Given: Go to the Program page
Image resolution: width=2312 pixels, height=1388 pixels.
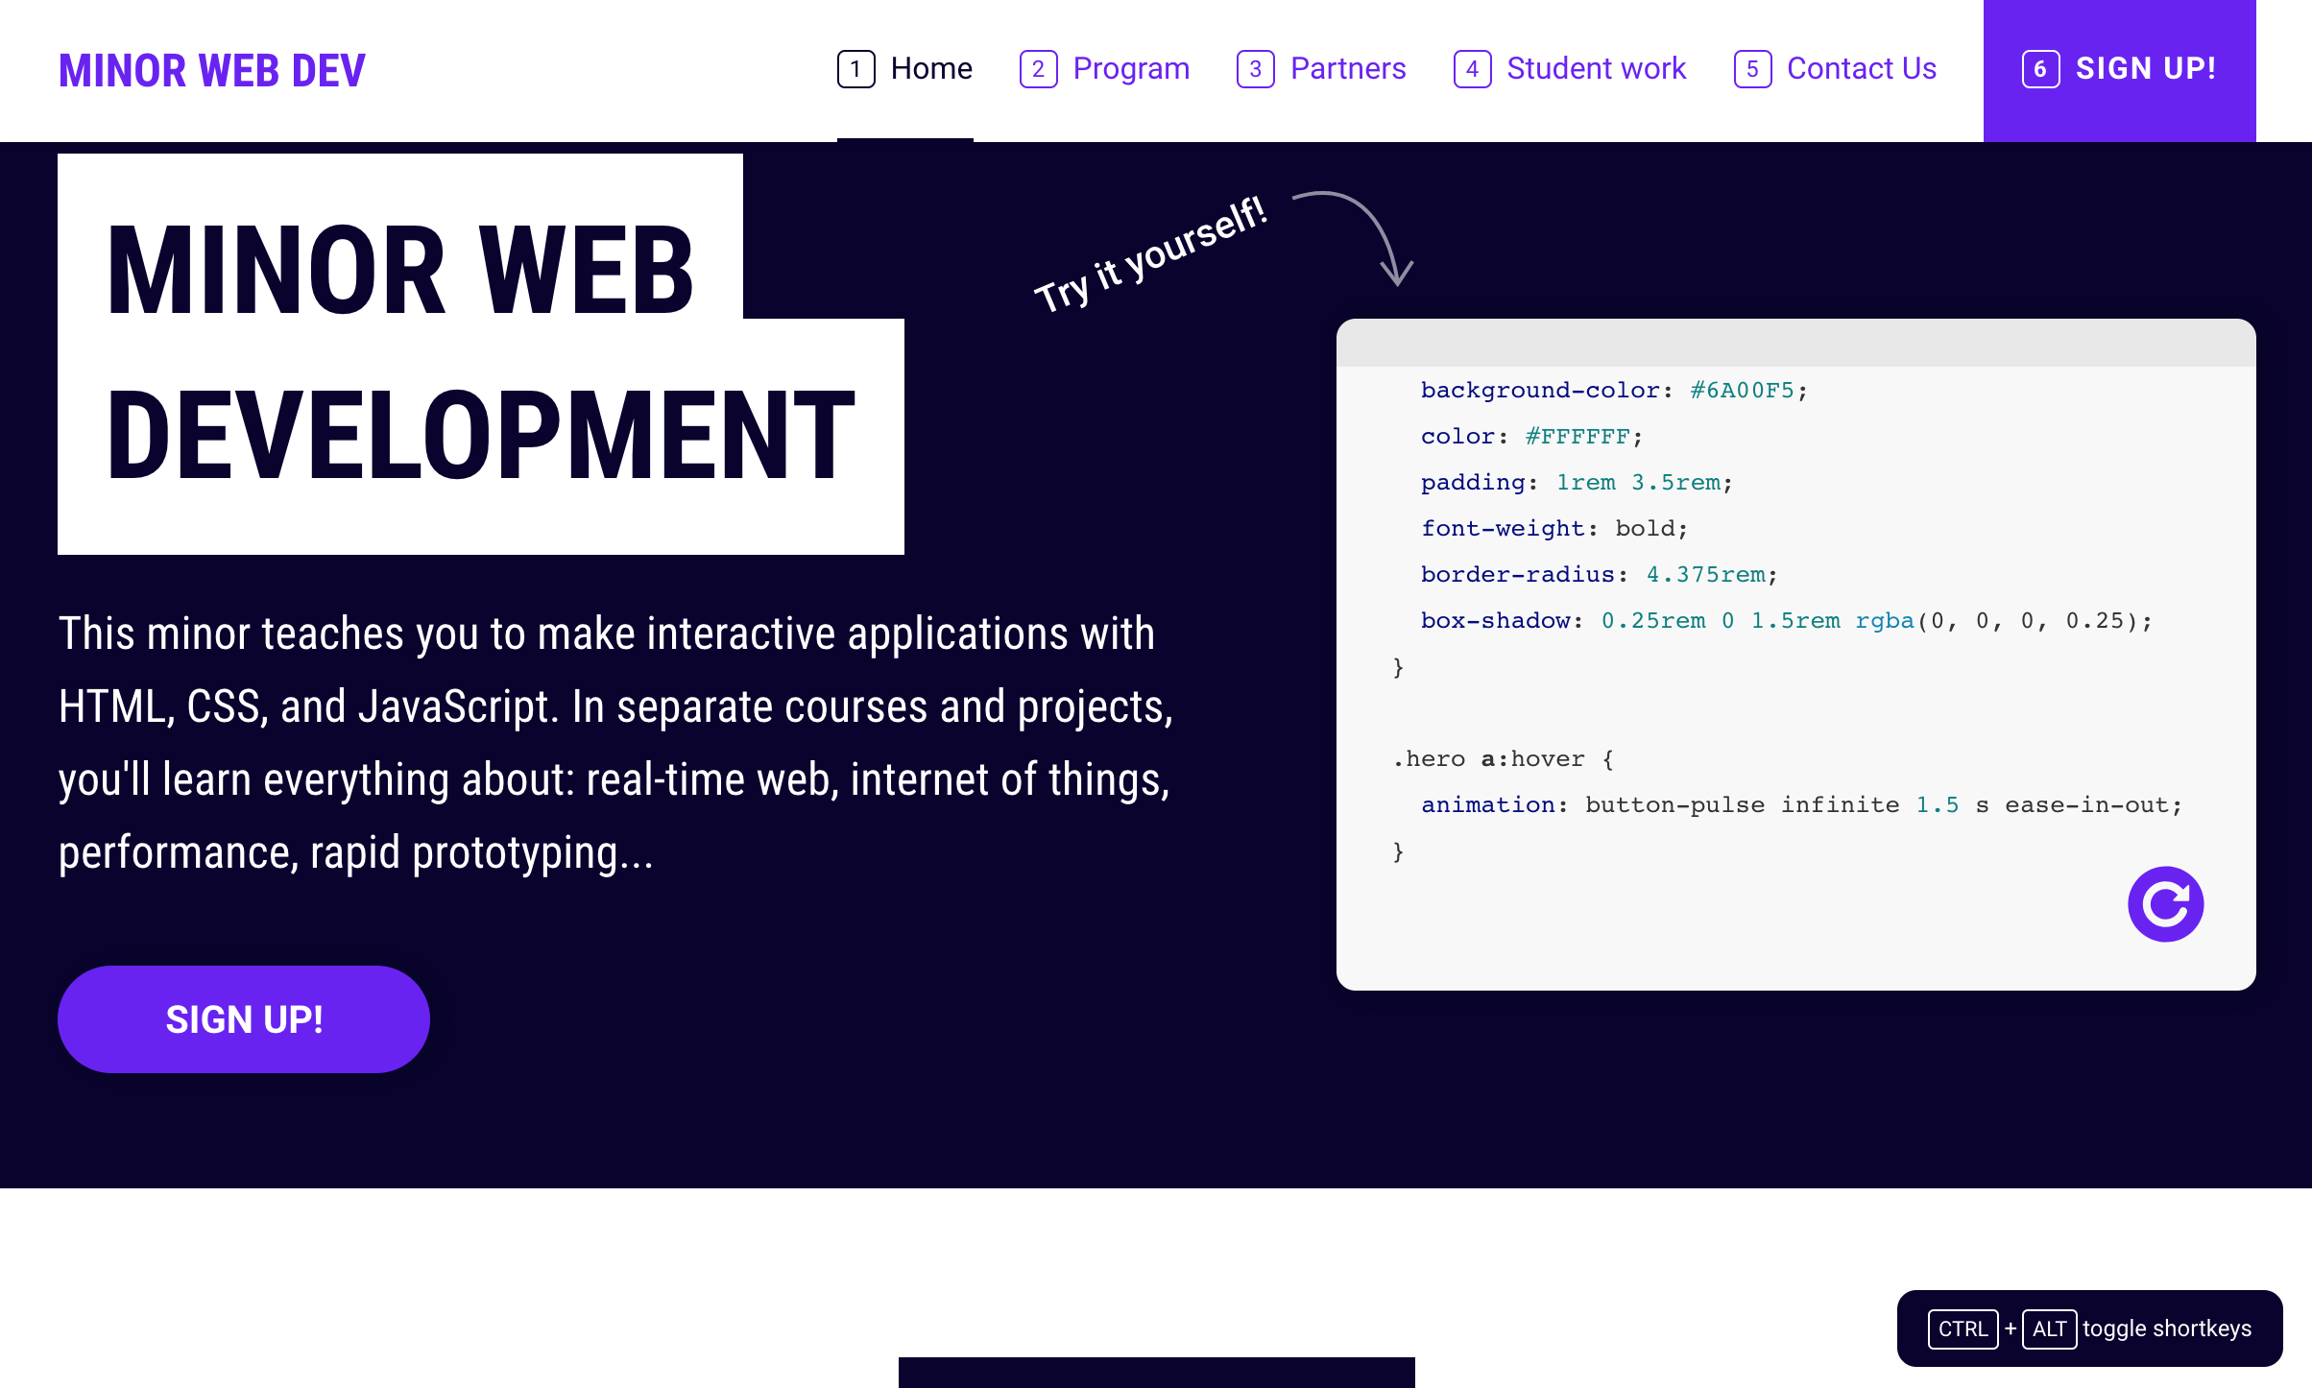Looking at the screenshot, I should point(1130,69).
